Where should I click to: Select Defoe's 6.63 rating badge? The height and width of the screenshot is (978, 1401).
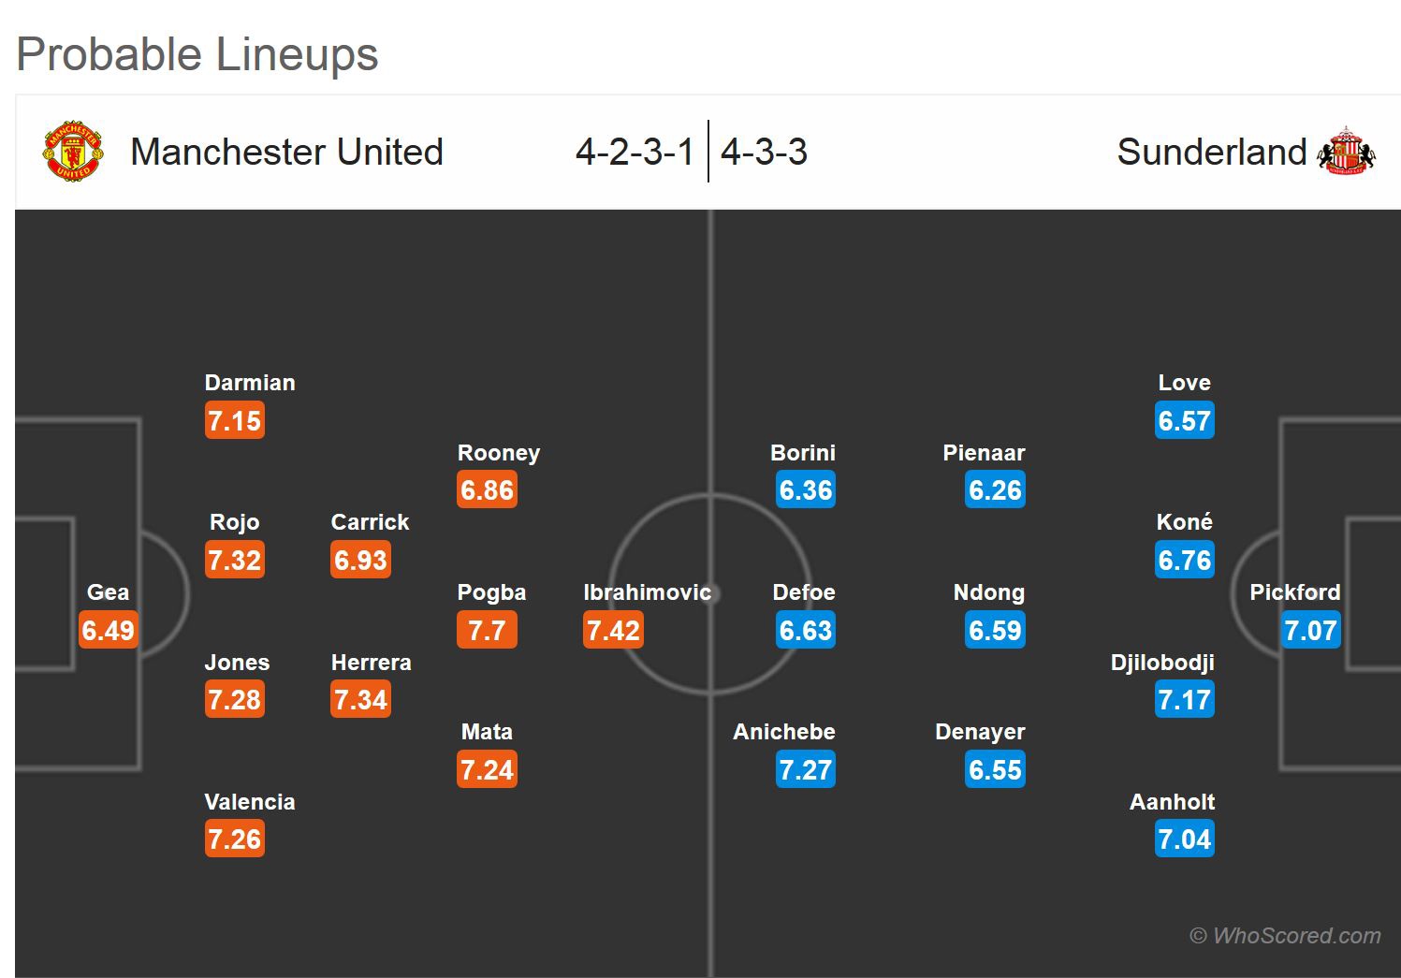point(805,630)
